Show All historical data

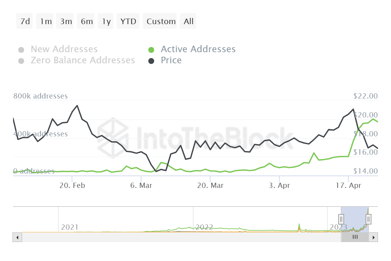point(189,22)
